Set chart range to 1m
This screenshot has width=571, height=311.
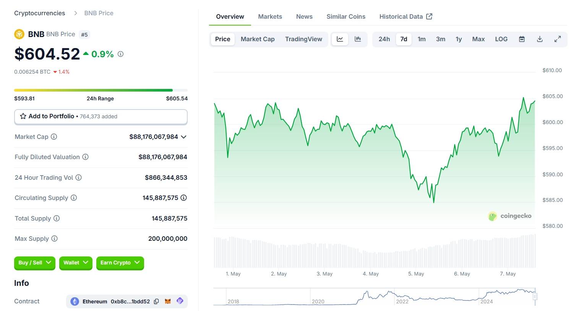click(x=422, y=39)
